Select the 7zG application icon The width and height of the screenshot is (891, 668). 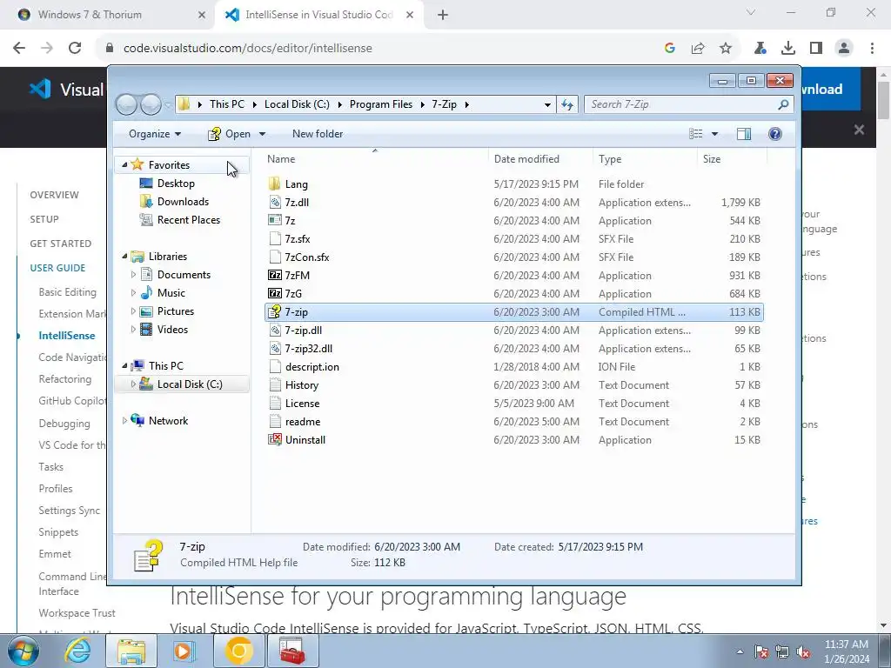(x=274, y=294)
